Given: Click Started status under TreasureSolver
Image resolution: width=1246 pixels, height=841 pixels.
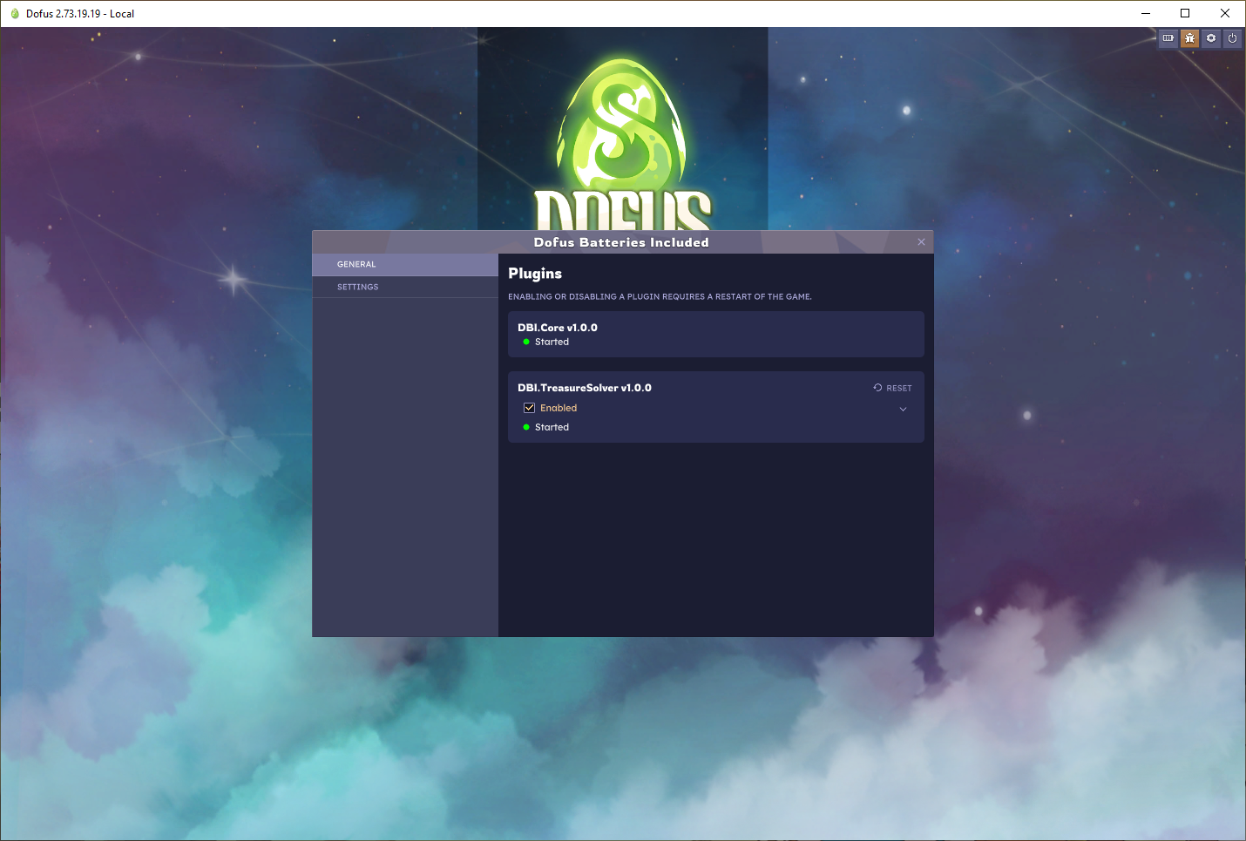Looking at the screenshot, I should [552, 427].
